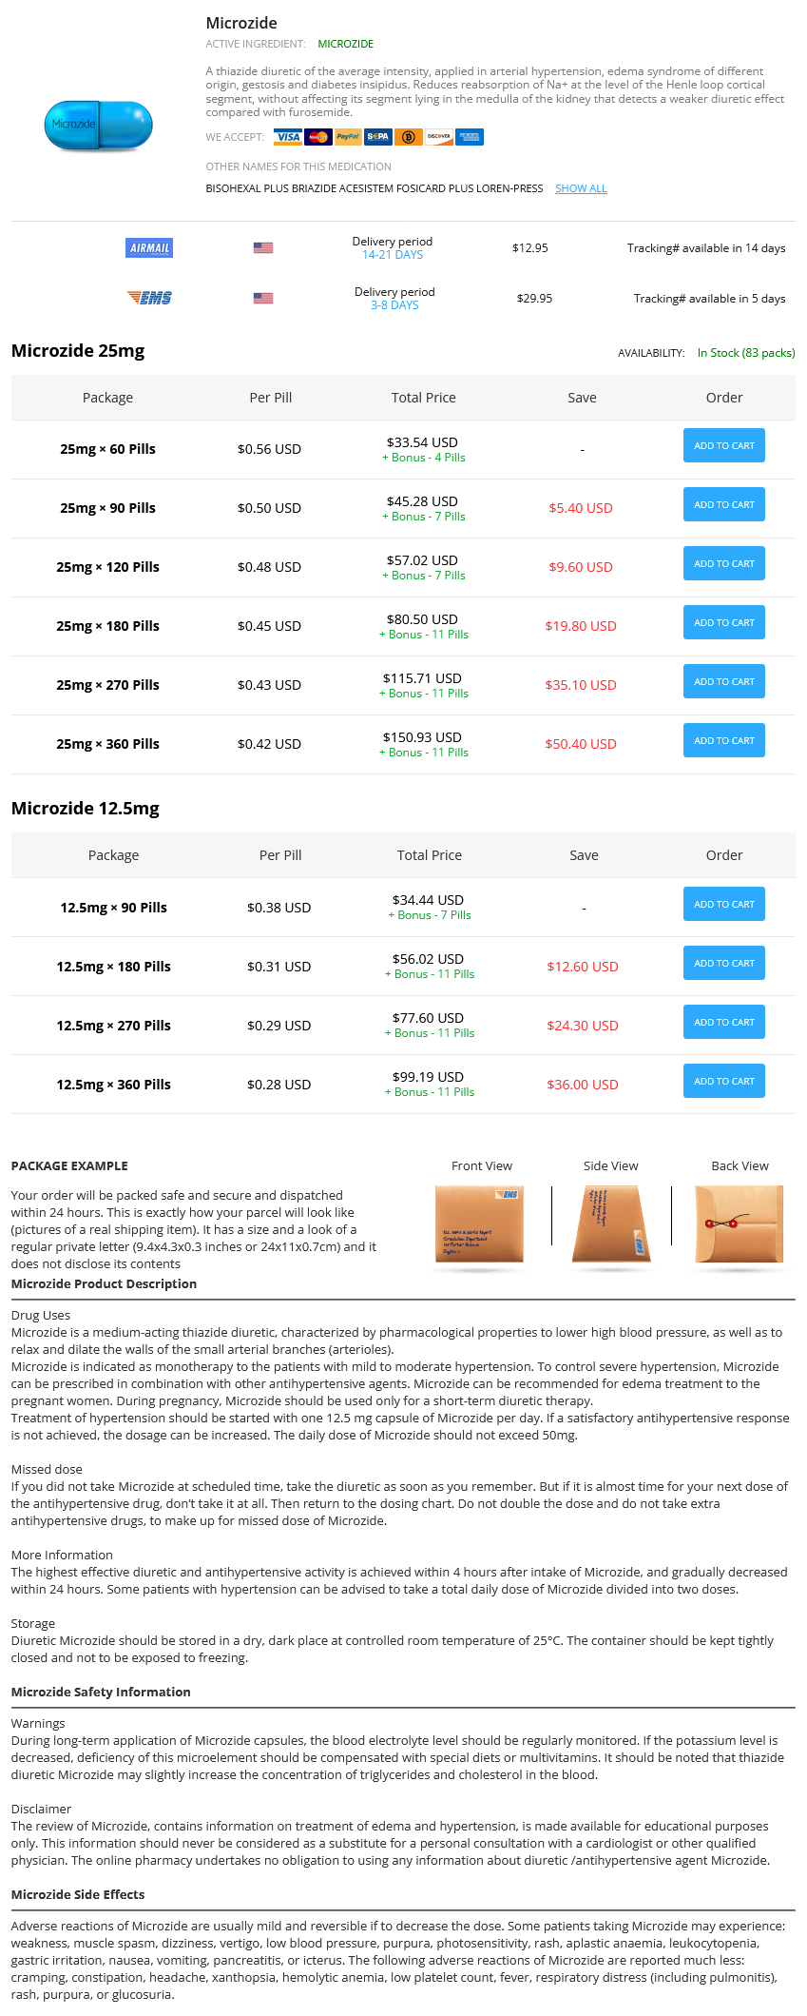The height and width of the screenshot is (2016, 807).
Task: Click the Discover card icon
Action: pyautogui.click(x=439, y=137)
